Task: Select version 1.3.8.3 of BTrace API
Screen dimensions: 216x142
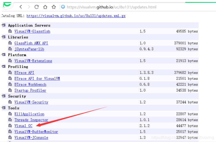Action: [x=146, y=73]
